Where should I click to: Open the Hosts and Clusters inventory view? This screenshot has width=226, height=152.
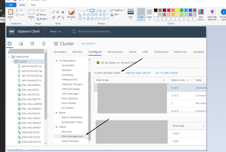[x=9, y=44]
